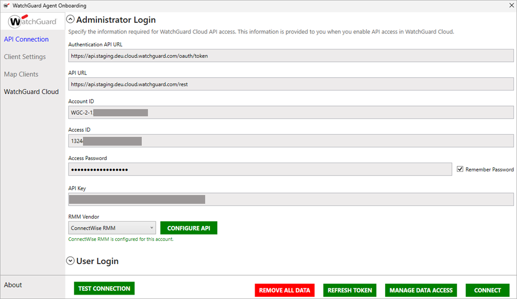The width and height of the screenshot is (517, 299).
Task: Click REFRESH TOKEN
Action: coord(349,290)
